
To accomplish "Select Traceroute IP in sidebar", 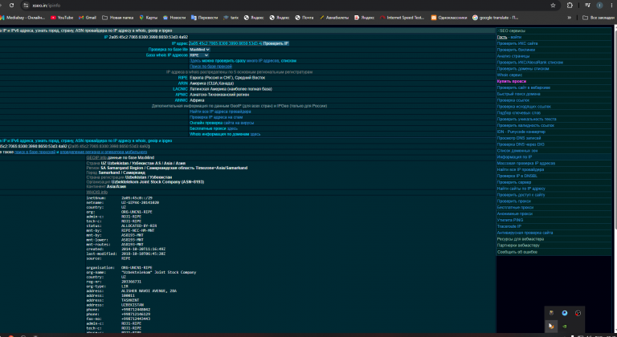I will (509, 226).
